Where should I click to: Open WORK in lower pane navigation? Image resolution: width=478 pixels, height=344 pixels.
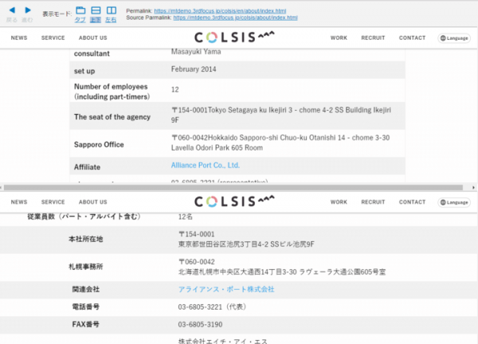click(x=339, y=202)
